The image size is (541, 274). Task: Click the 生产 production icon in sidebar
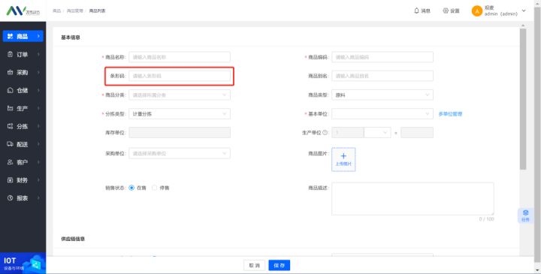pos(10,108)
